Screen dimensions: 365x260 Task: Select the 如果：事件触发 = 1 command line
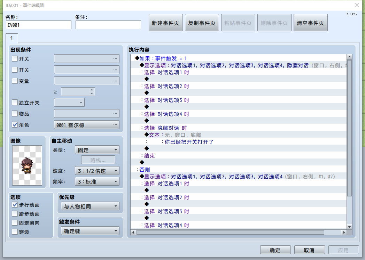(x=239, y=58)
